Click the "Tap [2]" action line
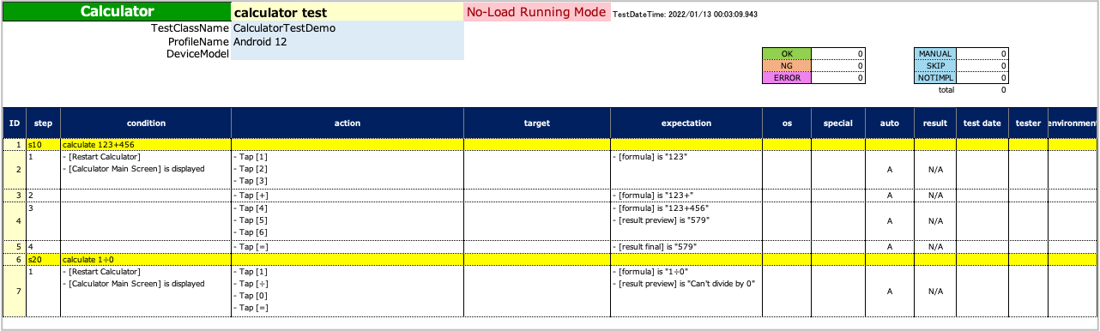The width and height of the screenshot is (1100, 331). (x=251, y=169)
